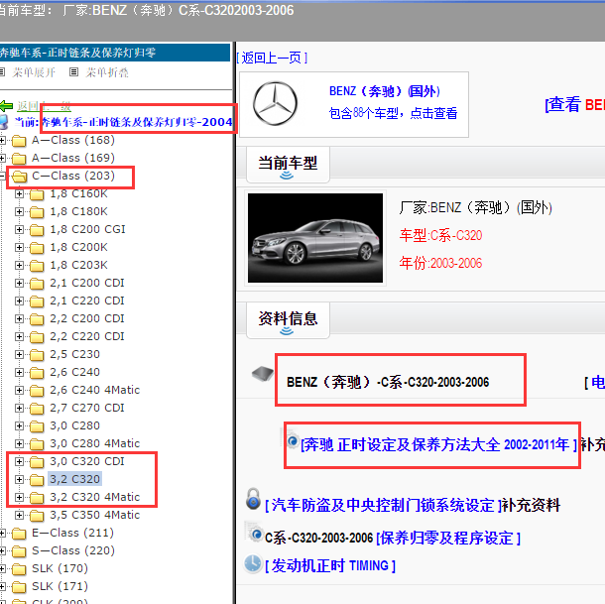This screenshot has width=605, height=604.
Task: Click the folder icon for 1,8 C160K
Action: (x=37, y=194)
